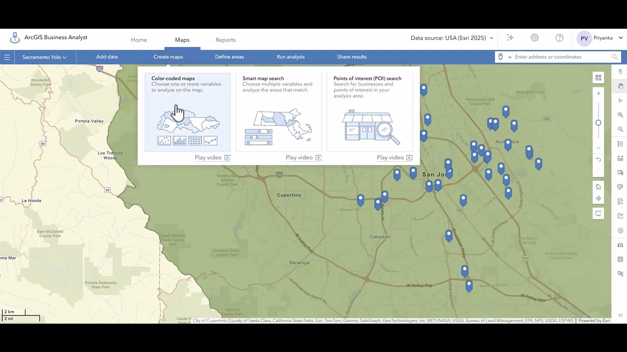The image size is (627, 352).
Task: Open the drive-time car icon
Action: coord(620,245)
